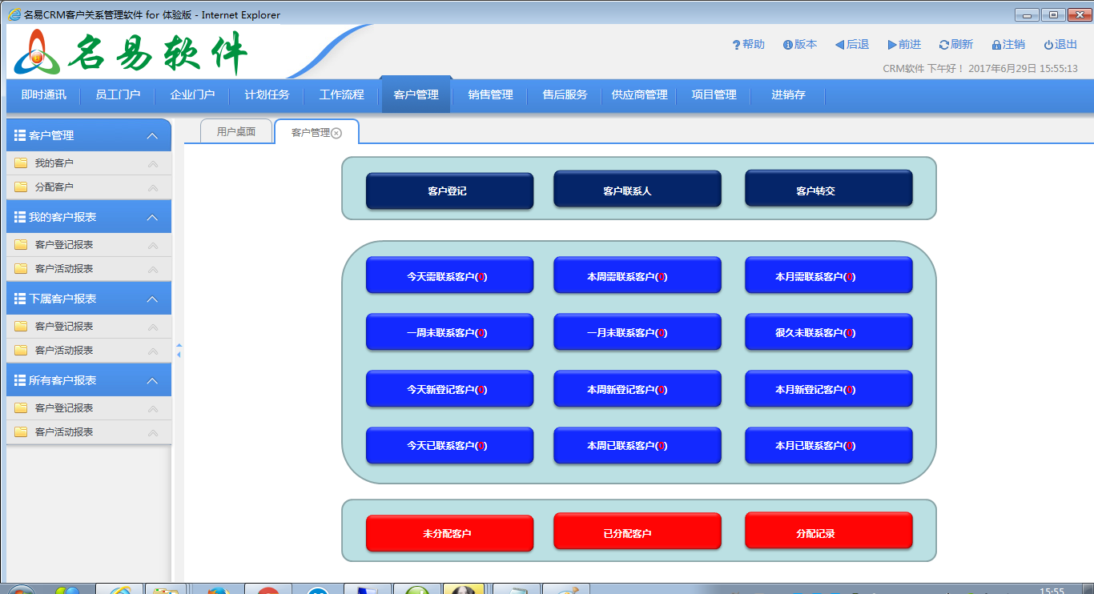Viewport: 1094px width, 594px height.
Task: Open 本月新登记客户
Action: pos(829,389)
